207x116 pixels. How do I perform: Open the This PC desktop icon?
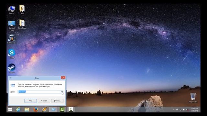(x=12, y=10)
